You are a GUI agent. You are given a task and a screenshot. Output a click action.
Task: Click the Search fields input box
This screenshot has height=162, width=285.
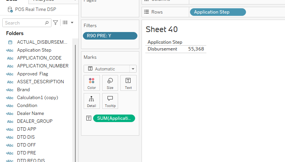point(27,23)
